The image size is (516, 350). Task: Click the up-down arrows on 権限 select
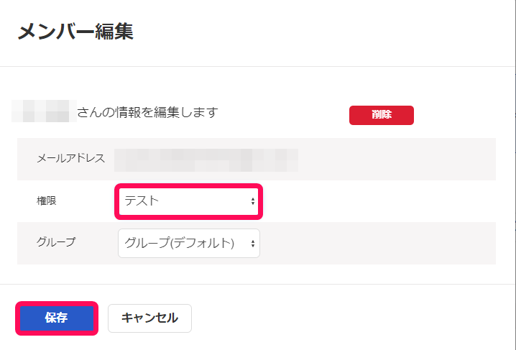pos(253,201)
